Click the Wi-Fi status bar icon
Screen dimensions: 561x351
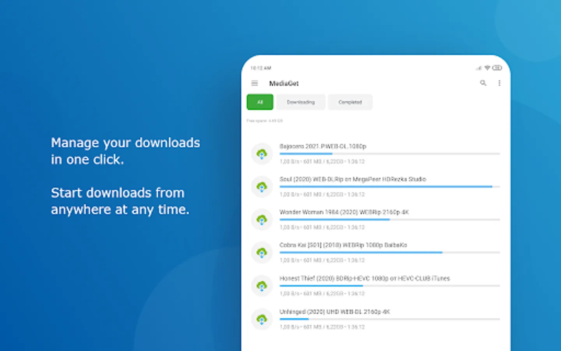click(487, 68)
